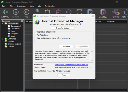Screen dimensions: 128x92
Task: Open the Scheduler clock icon
Action: [79, 12]
